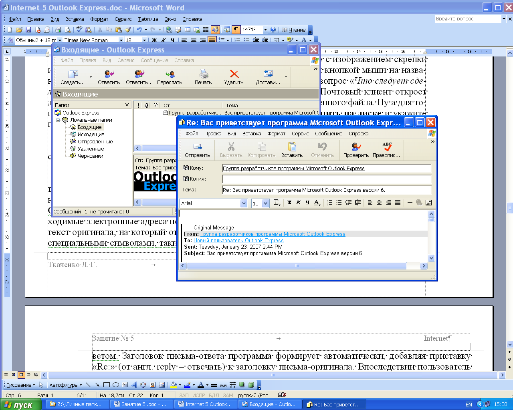Click Forward (Переслать) in the Outlook Express toolbar
This screenshot has width=513, height=410.
tap(170, 77)
